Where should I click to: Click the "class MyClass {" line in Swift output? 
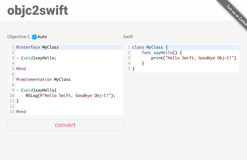coord(150,47)
